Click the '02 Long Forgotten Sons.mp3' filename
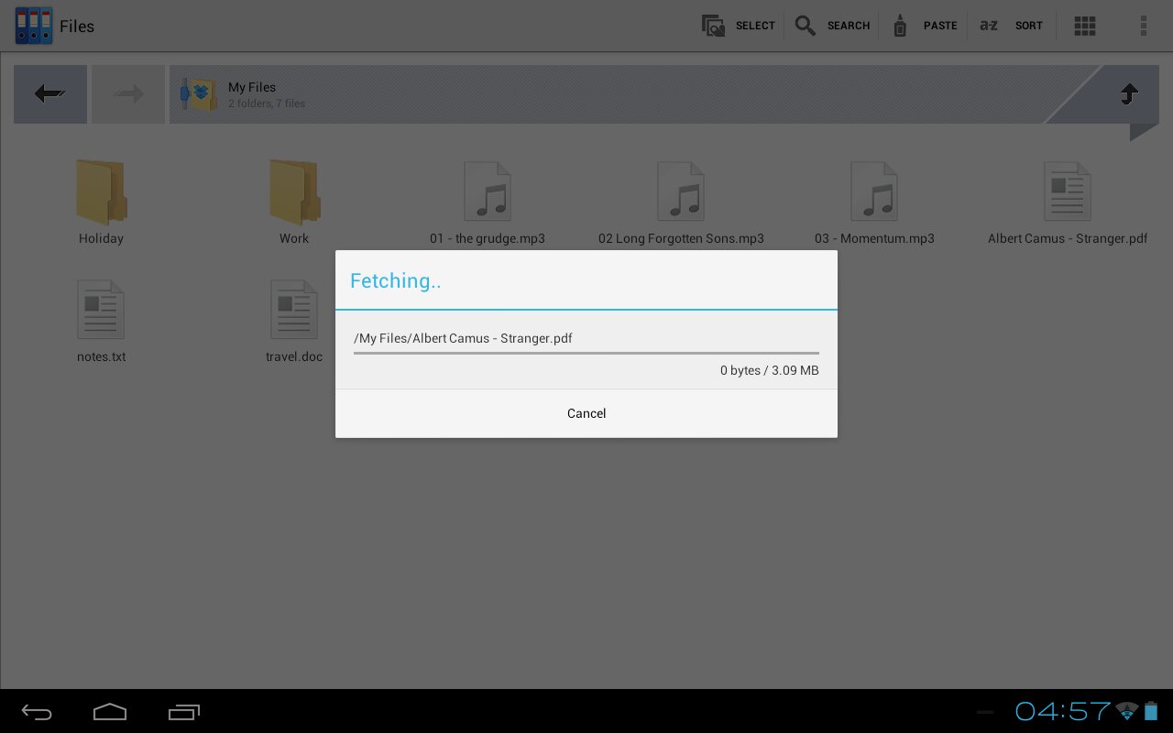Image resolution: width=1173 pixels, height=733 pixels. point(681,238)
